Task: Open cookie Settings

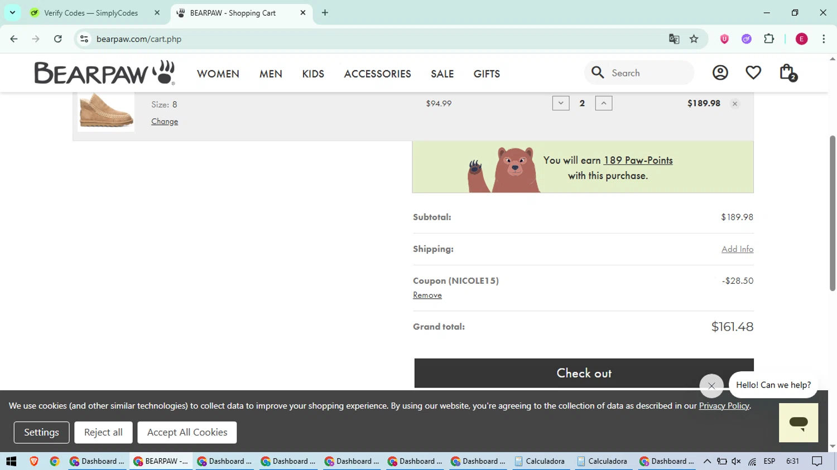Action: pyautogui.click(x=41, y=432)
